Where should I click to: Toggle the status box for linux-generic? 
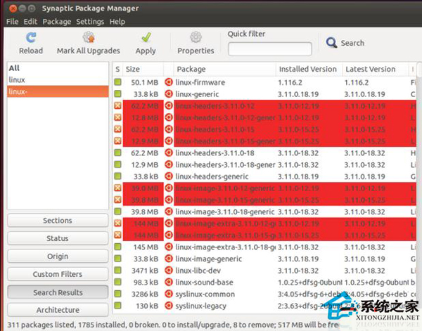117,94
